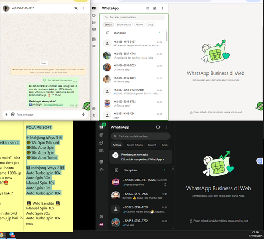Screen dimensions: 264x239
Task: Click the plus attach icon beside the message box
Action: click(6, 114)
